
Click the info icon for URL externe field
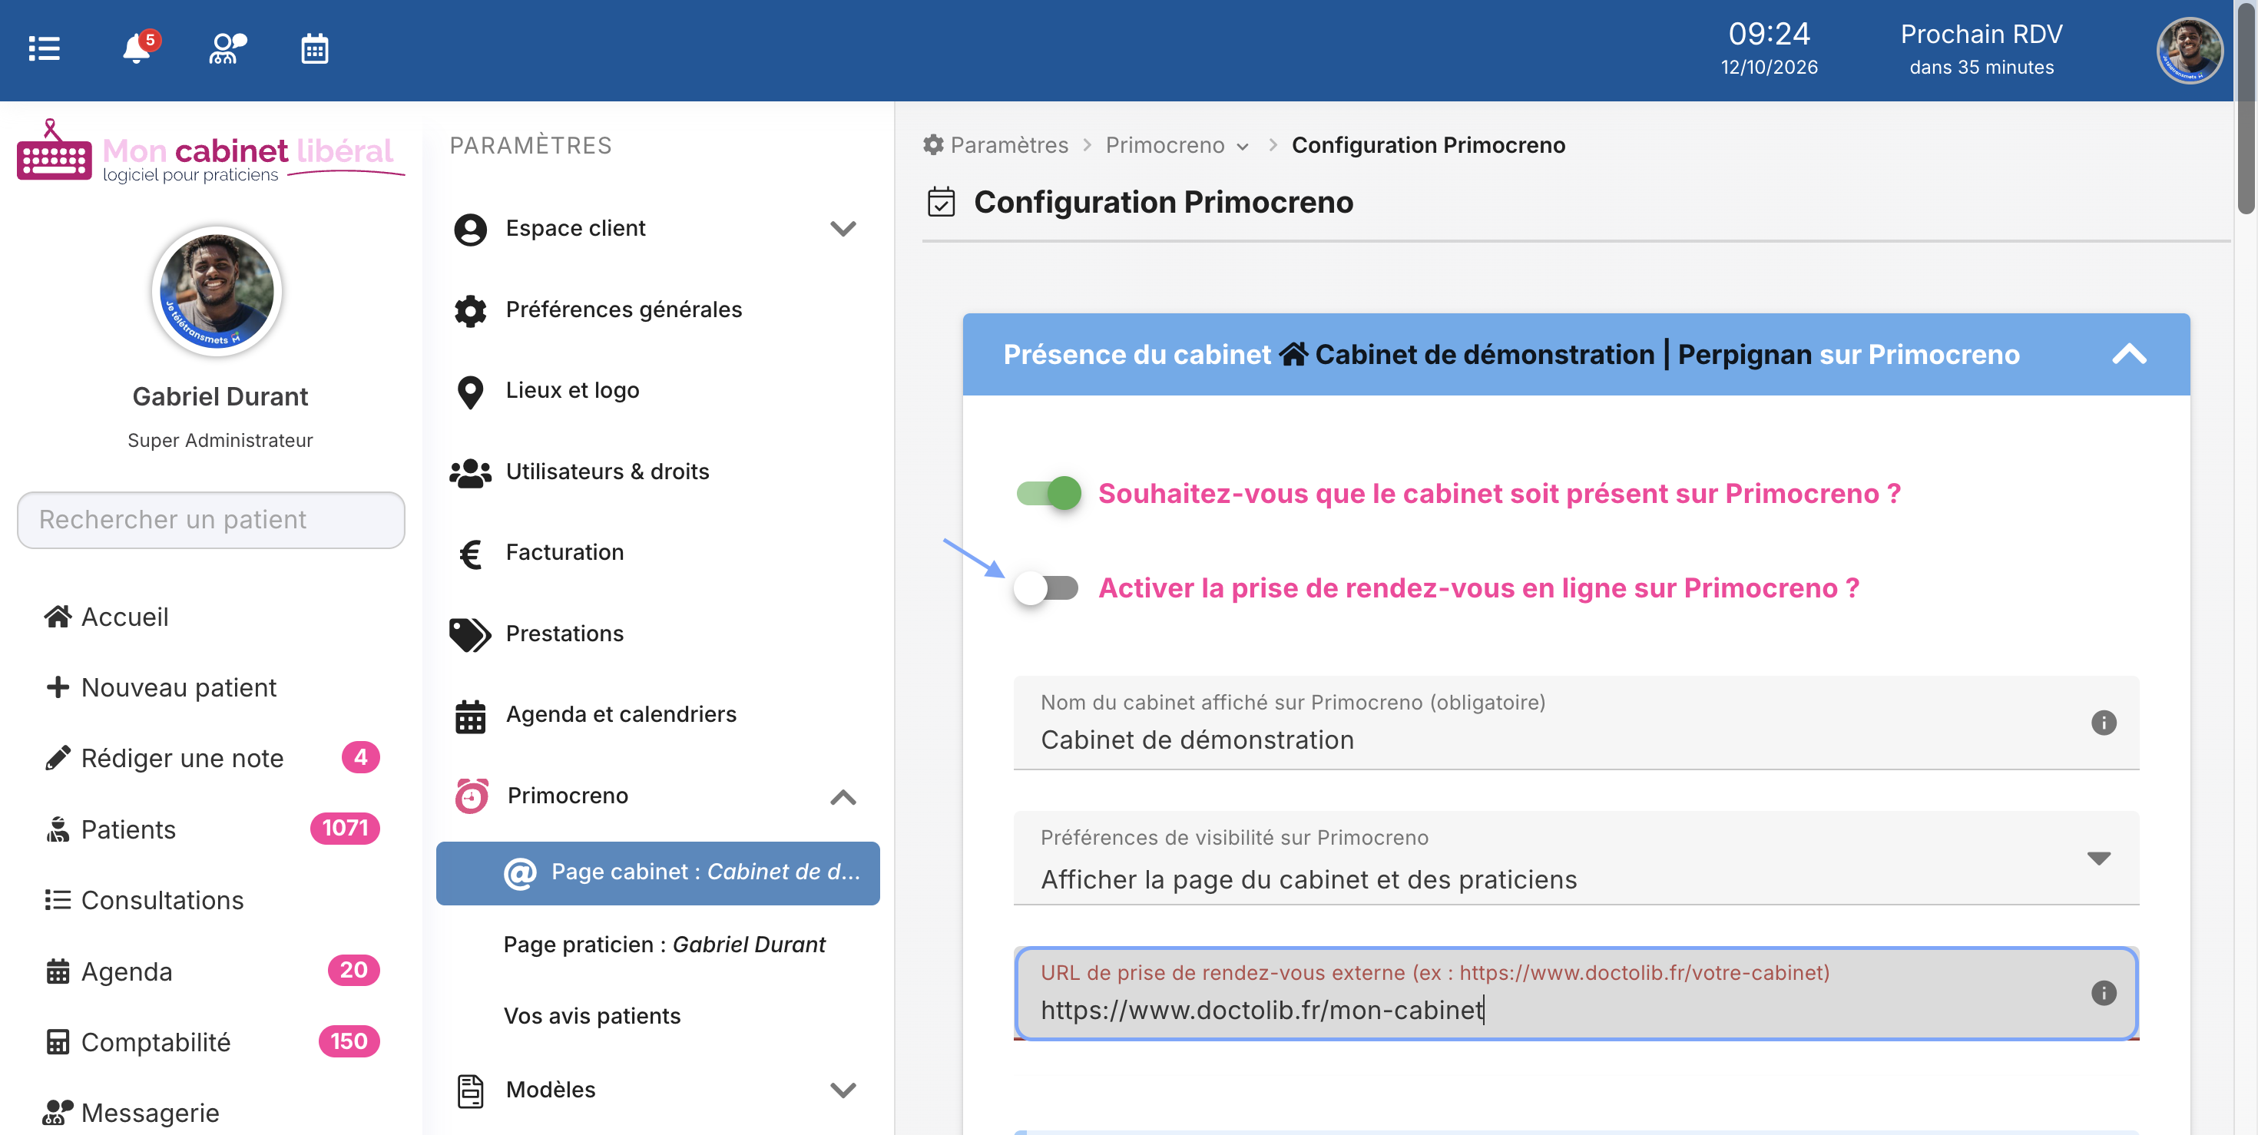click(x=2103, y=994)
